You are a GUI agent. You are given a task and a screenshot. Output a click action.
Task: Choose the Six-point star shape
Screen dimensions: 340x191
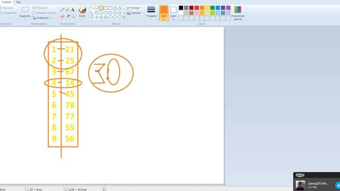click(106, 18)
